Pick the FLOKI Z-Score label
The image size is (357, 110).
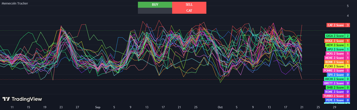[334, 66]
